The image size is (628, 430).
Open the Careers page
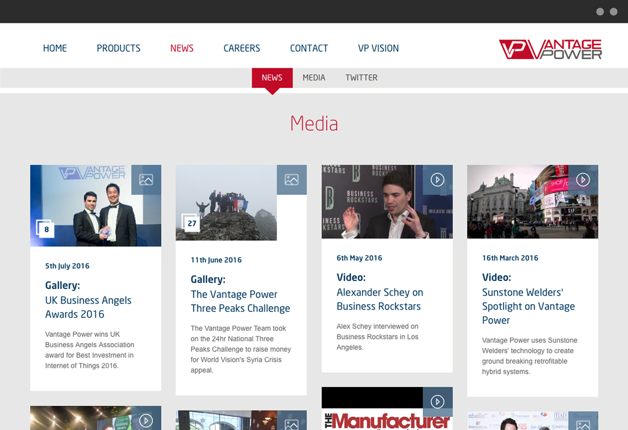click(242, 48)
